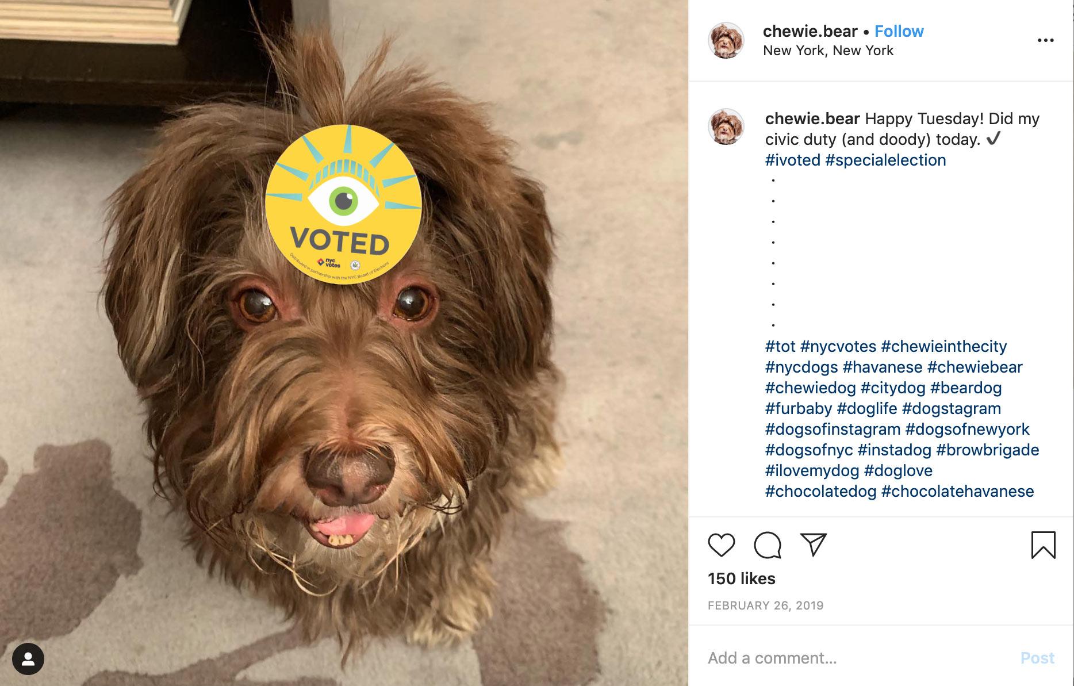Open the #specialelection hashtag

(x=885, y=160)
